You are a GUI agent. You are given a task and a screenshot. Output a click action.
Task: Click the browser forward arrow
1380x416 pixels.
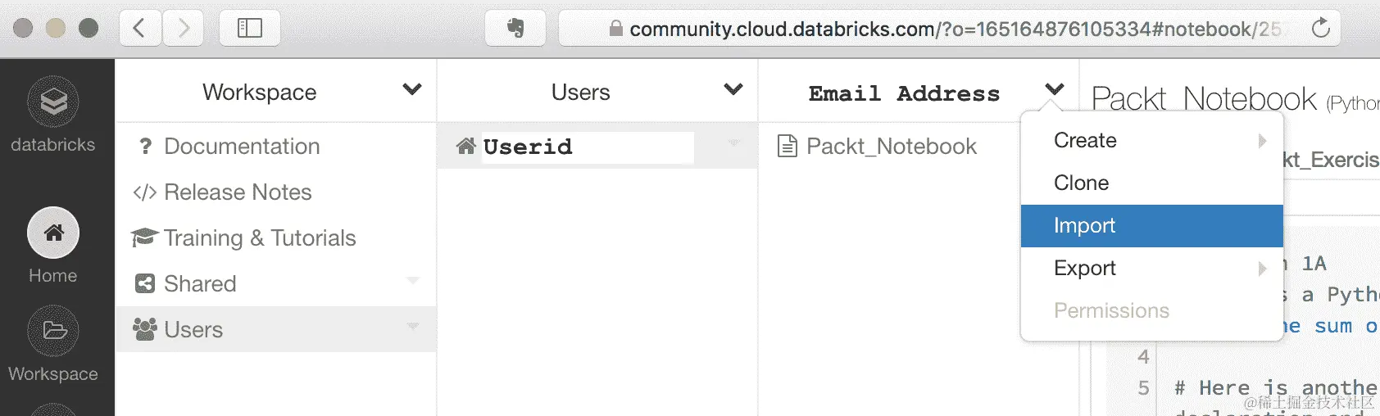[x=184, y=29]
